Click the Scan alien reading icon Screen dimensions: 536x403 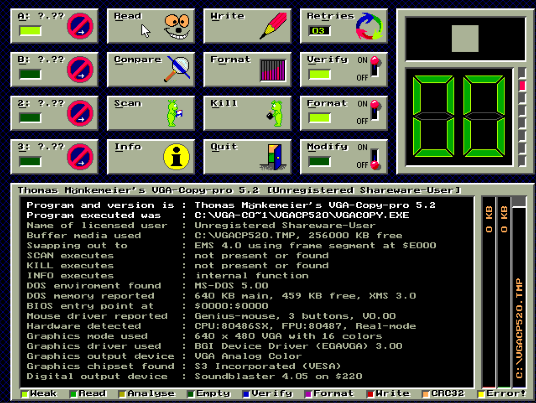click(x=174, y=113)
